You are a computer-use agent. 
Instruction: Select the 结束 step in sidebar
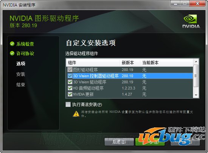point(21,85)
